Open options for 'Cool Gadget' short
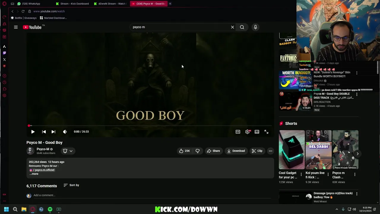 click(x=301, y=174)
